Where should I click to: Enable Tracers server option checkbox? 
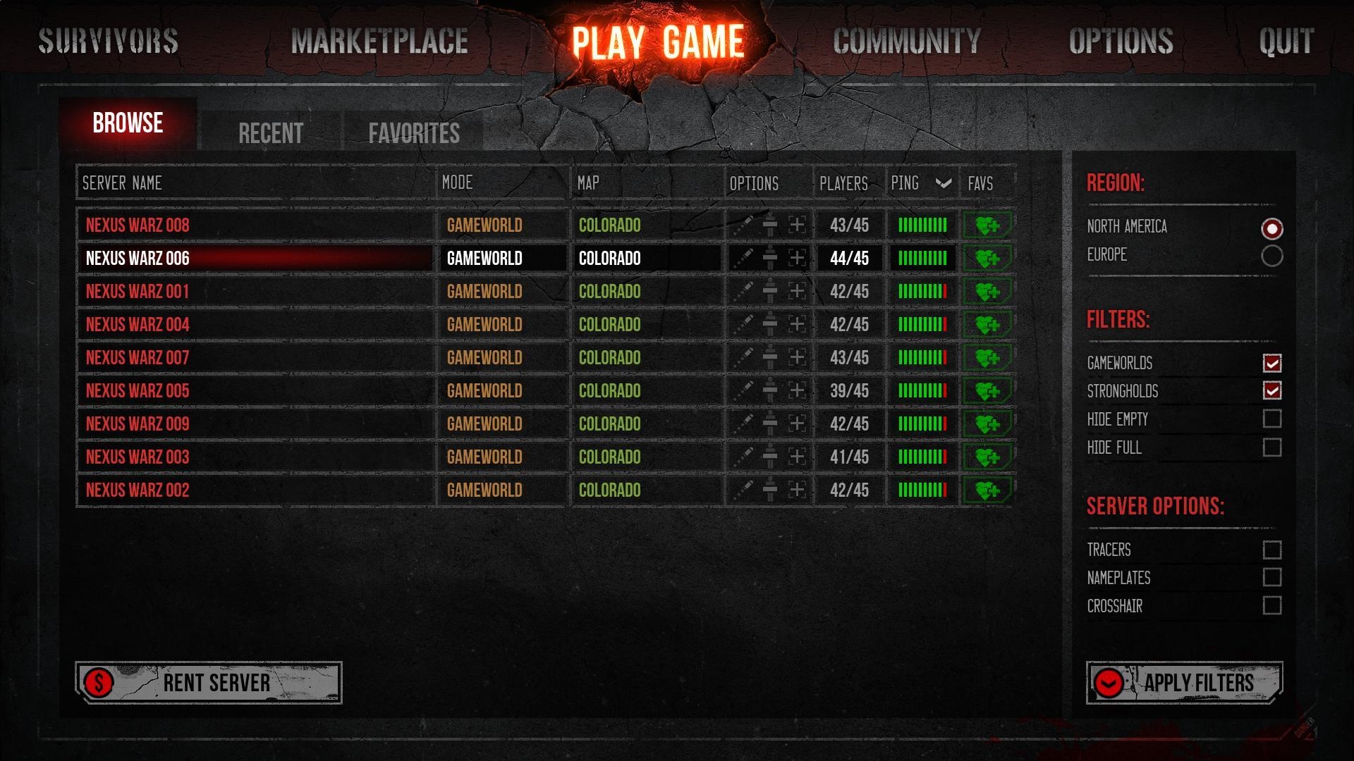[x=1271, y=550]
